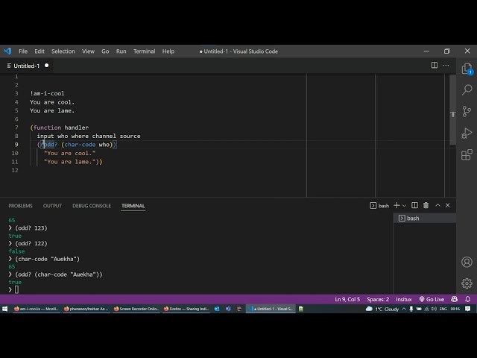Screen dimensions: 477x358
Task: Open the Extensions view
Action: (x=467, y=154)
